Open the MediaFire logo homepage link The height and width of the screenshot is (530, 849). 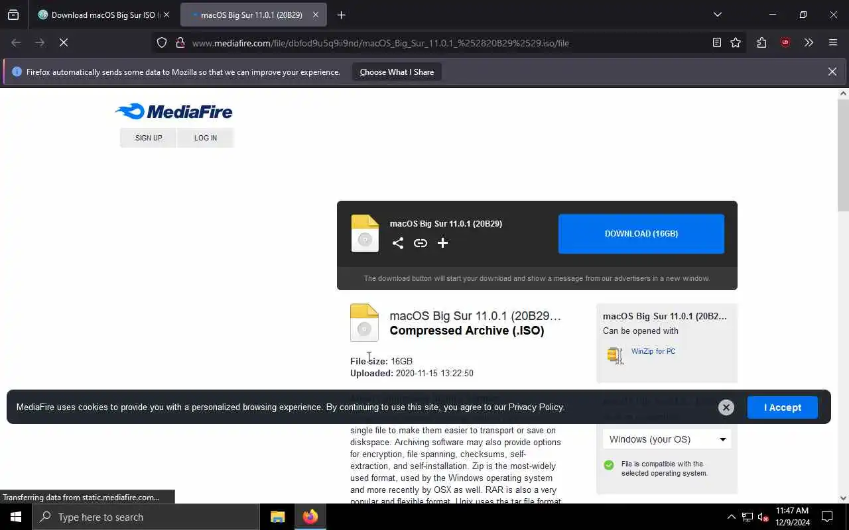(174, 111)
